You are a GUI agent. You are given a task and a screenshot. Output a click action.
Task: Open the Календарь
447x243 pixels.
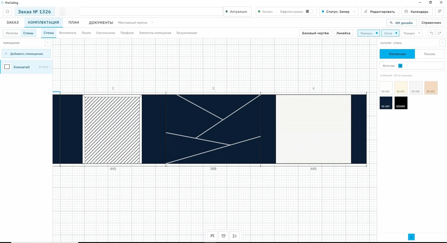(x=417, y=11)
